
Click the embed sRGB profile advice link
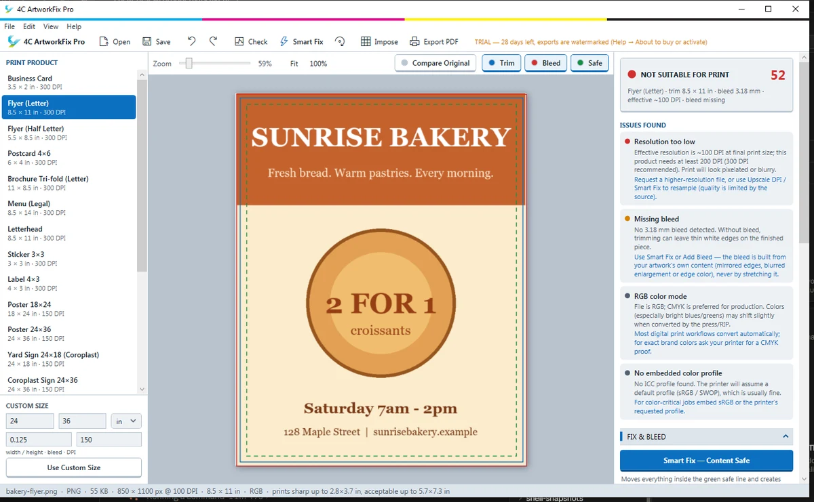pos(706,406)
